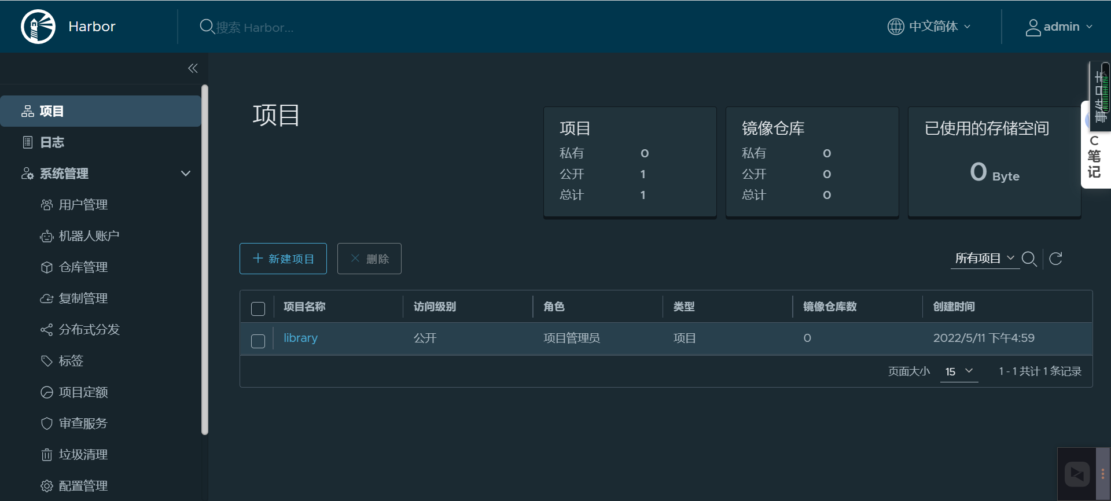The height and width of the screenshot is (501, 1111).
Task: Click the 1 - 1 共计 1 条记录 text
Action: coord(1040,371)
